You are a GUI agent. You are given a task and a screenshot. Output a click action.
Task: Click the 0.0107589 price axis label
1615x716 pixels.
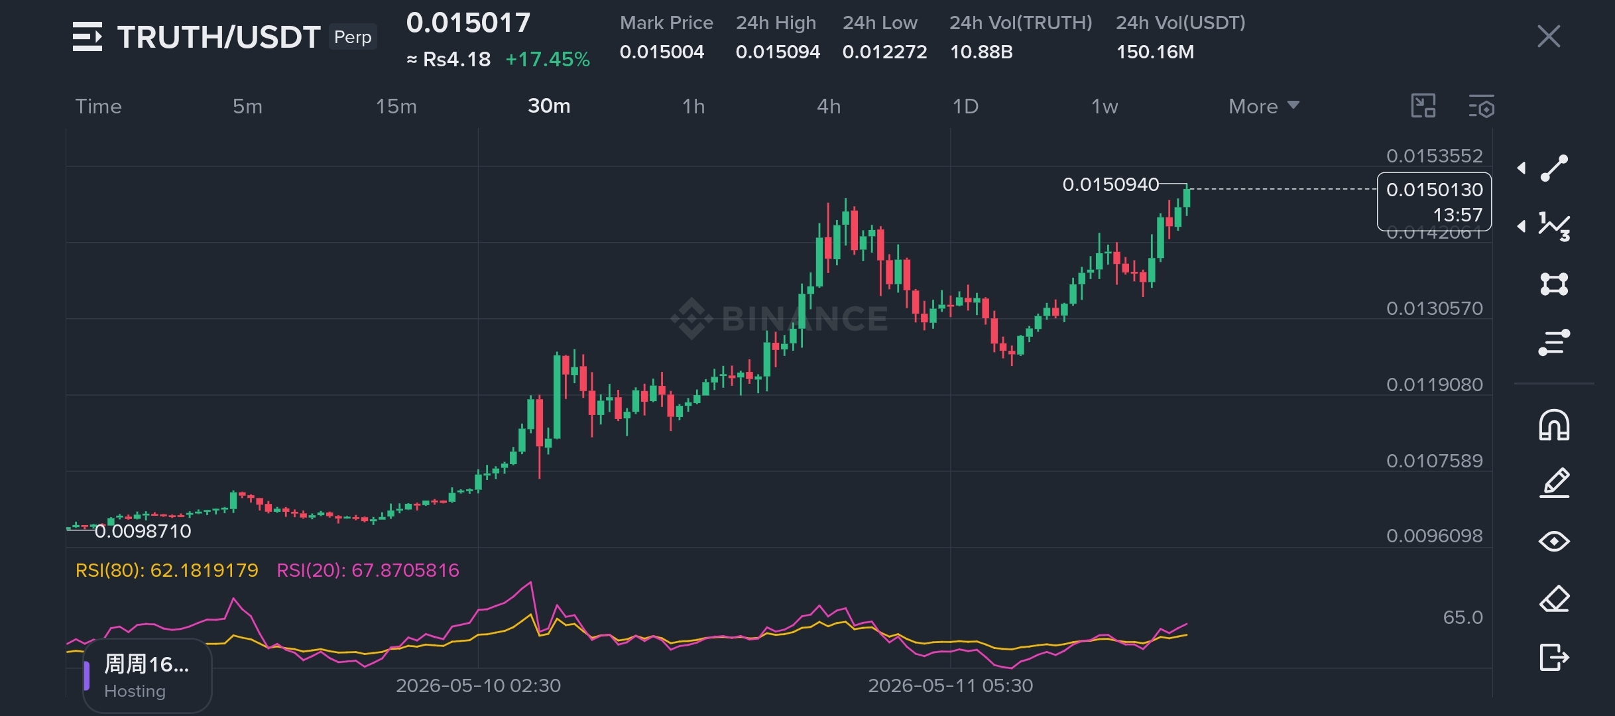1435,461
